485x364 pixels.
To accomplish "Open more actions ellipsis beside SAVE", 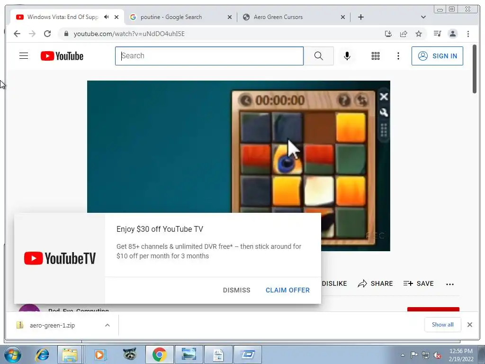I will click(x=450, y=284).
